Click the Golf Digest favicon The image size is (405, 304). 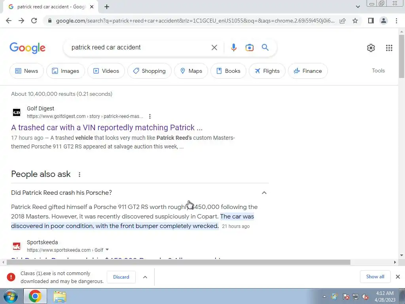tap(17, 112)
